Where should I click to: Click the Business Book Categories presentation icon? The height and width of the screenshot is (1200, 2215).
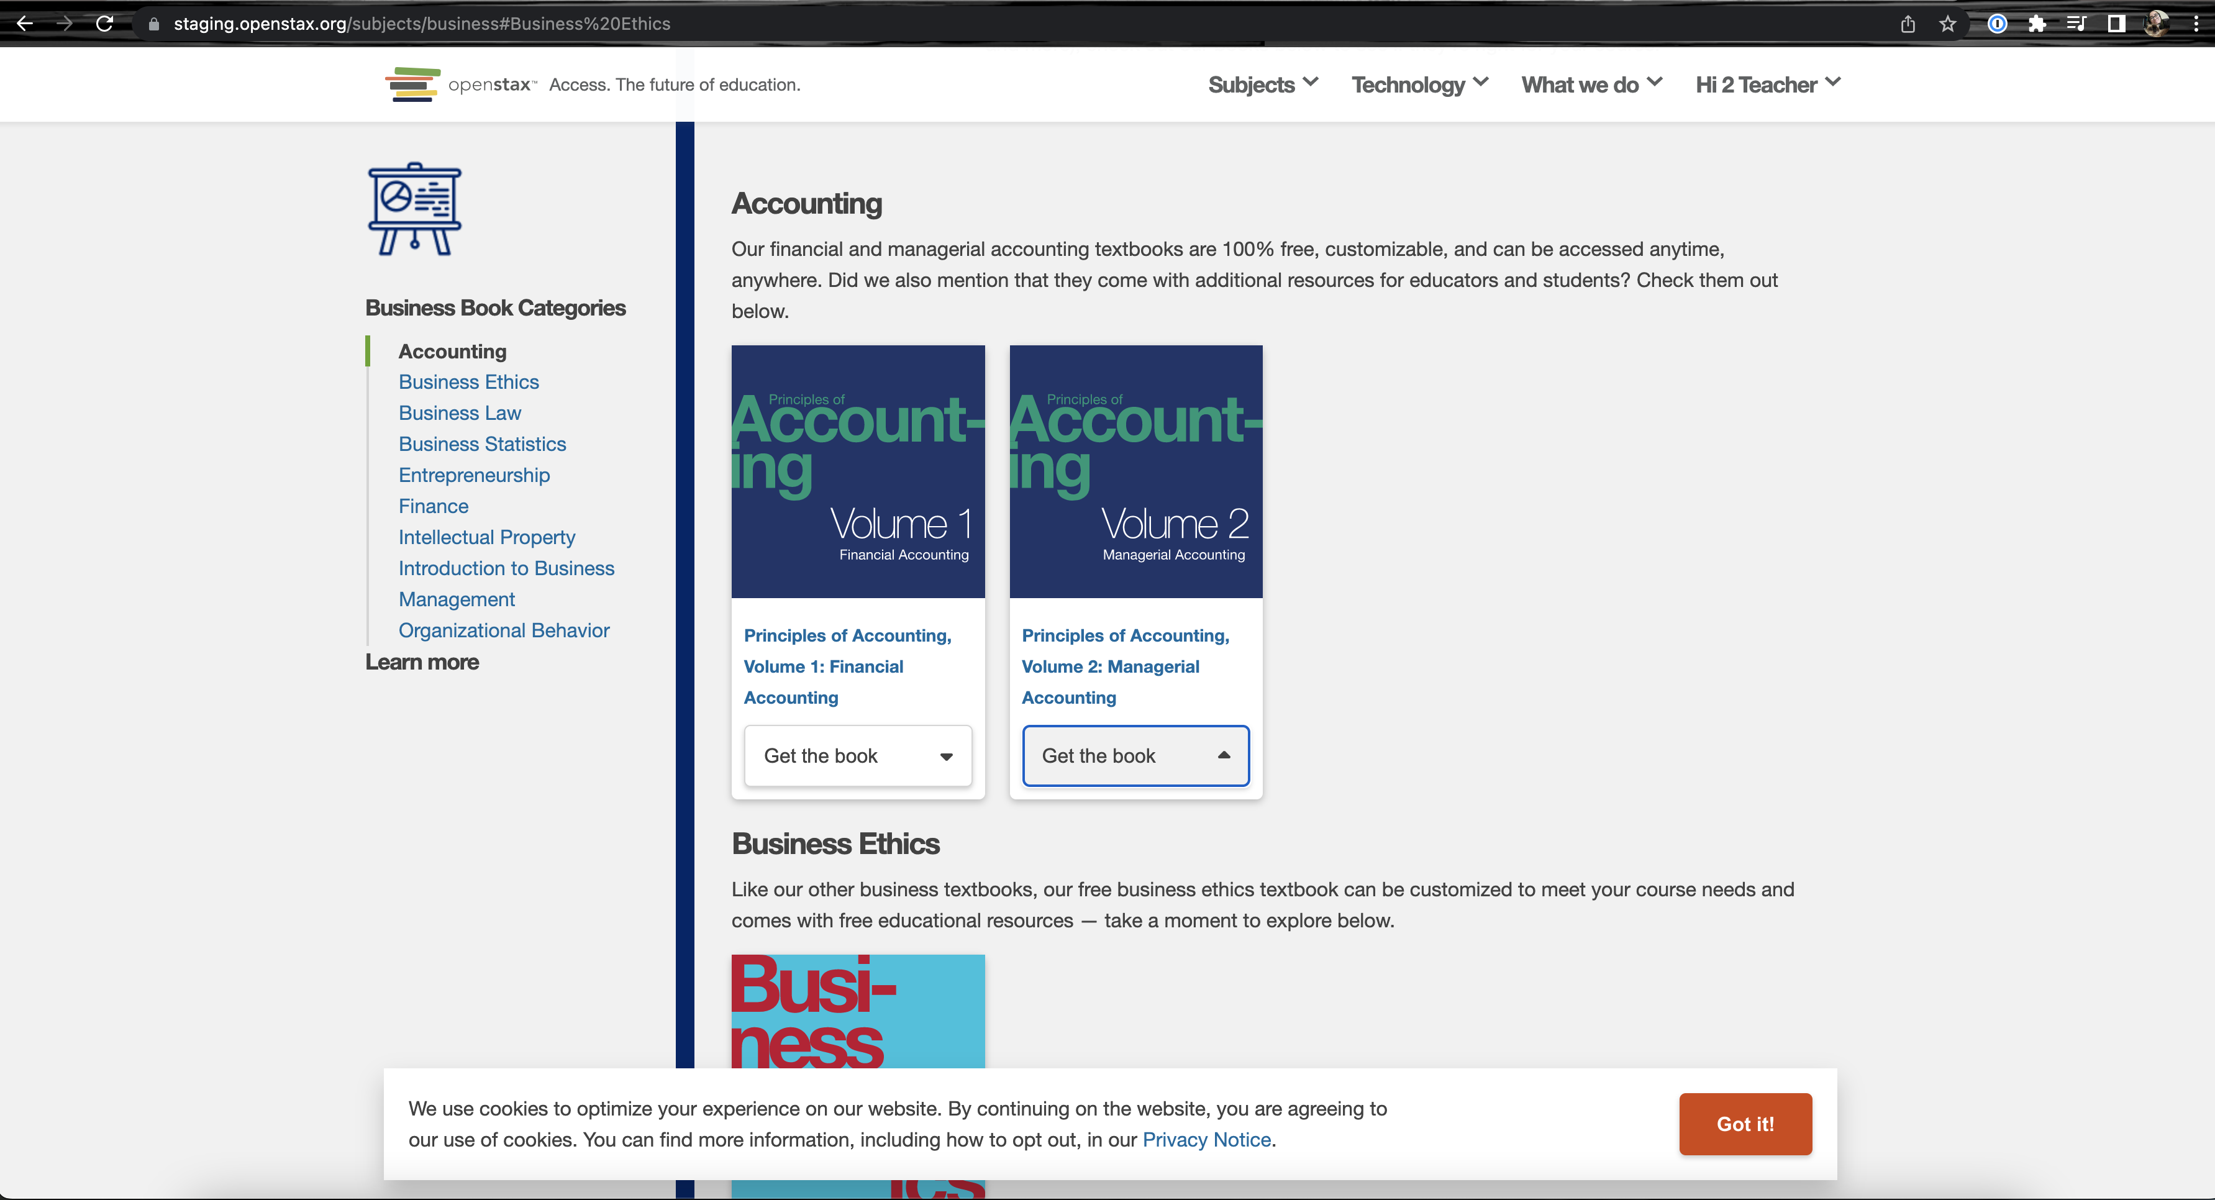click(414, 209)
